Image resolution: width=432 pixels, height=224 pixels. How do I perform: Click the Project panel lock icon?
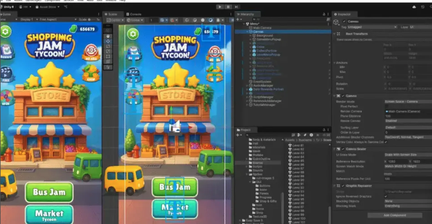(324, 130)
